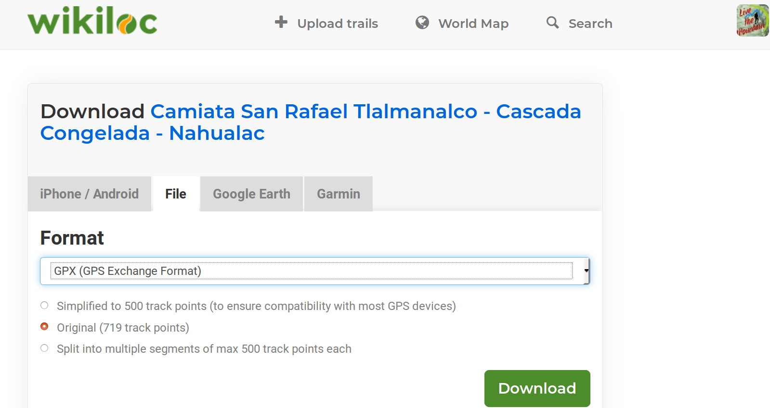Click the Format dropdown arrow
Viewport: 770px width, 408px height.
[586, 271]
